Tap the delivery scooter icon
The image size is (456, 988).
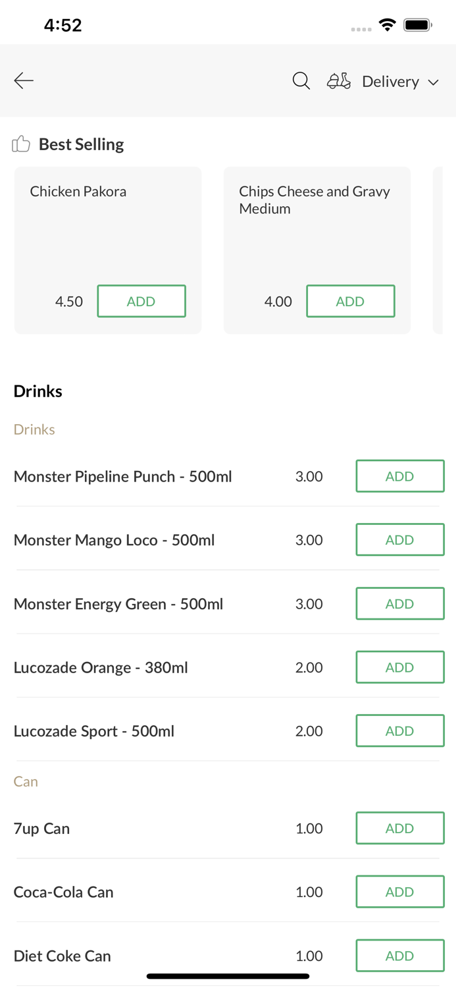339,80
